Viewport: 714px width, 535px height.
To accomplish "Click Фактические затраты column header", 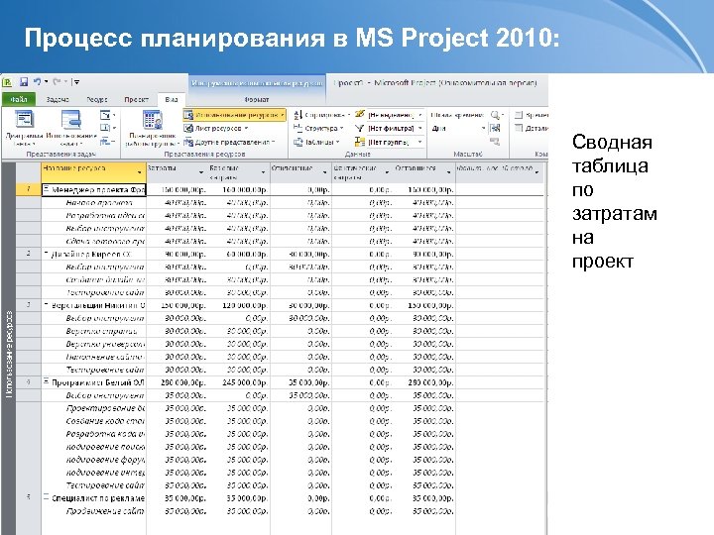I will click(362, 172).
